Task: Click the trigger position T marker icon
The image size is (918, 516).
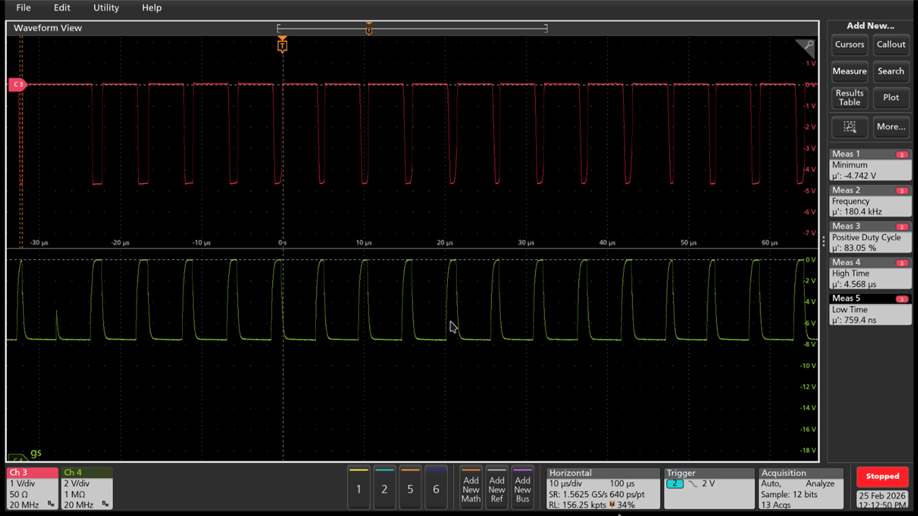Action: [282, 45]
